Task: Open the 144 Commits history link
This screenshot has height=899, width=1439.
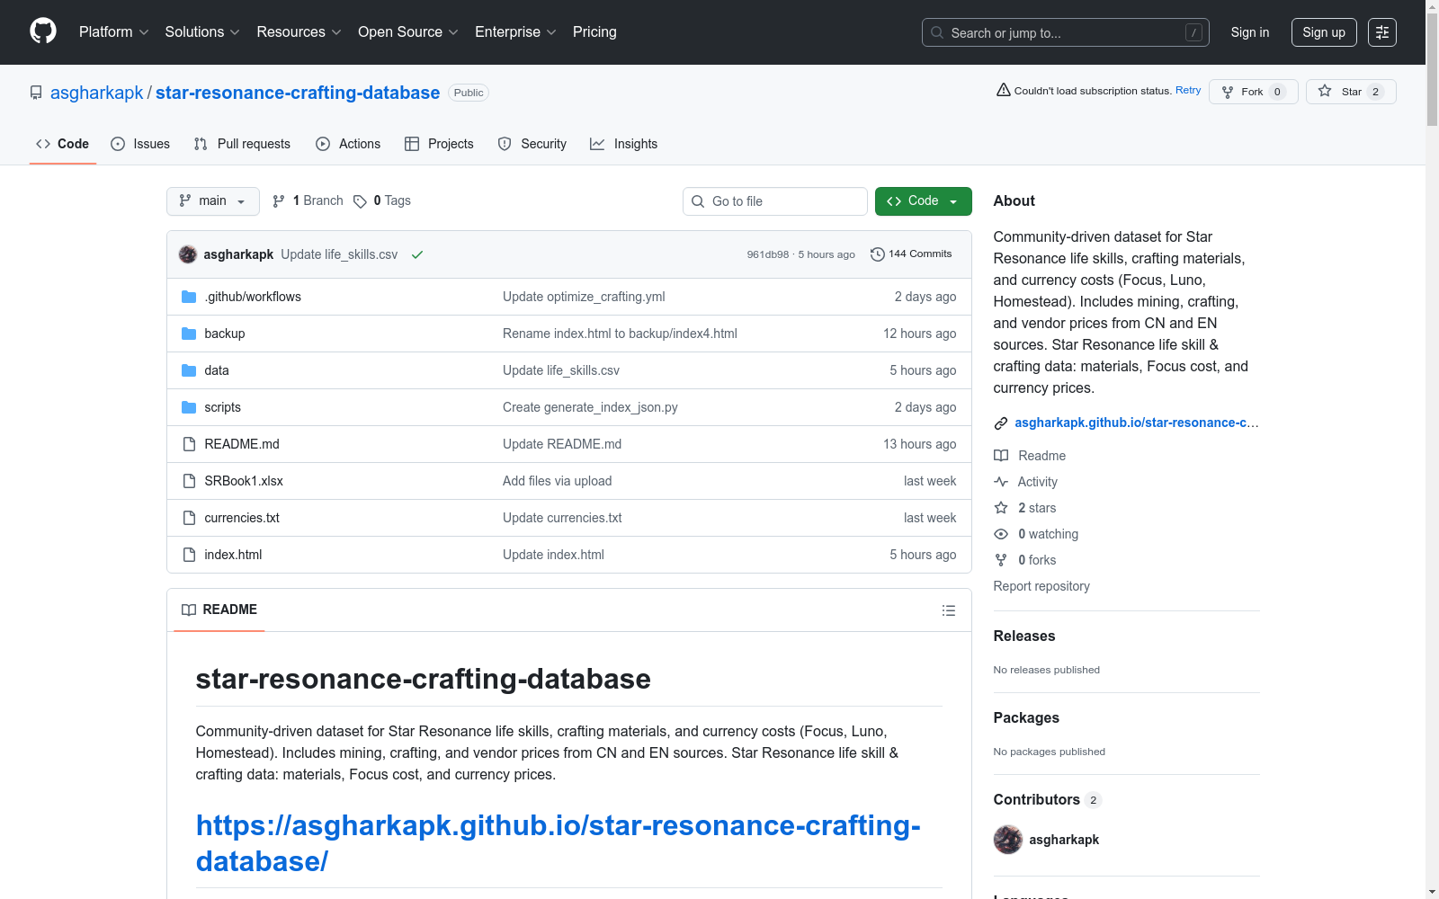Action: point(911,254)
